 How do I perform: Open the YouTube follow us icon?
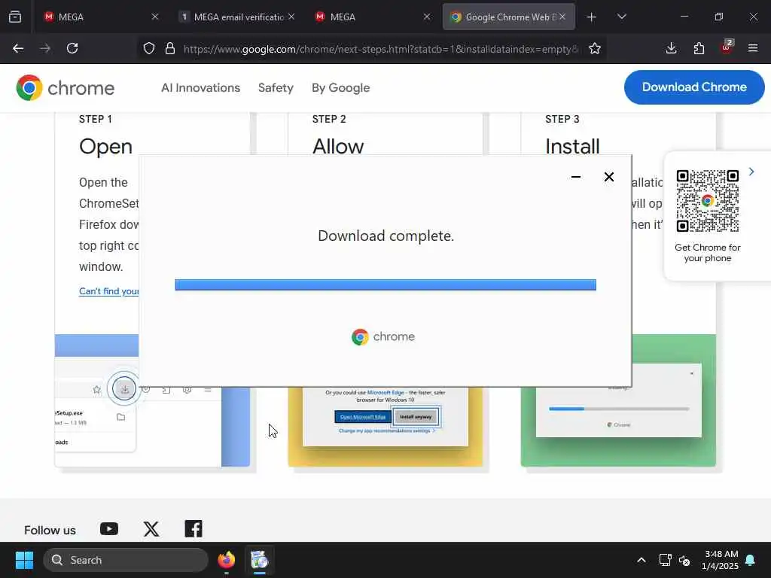(109, 529)
